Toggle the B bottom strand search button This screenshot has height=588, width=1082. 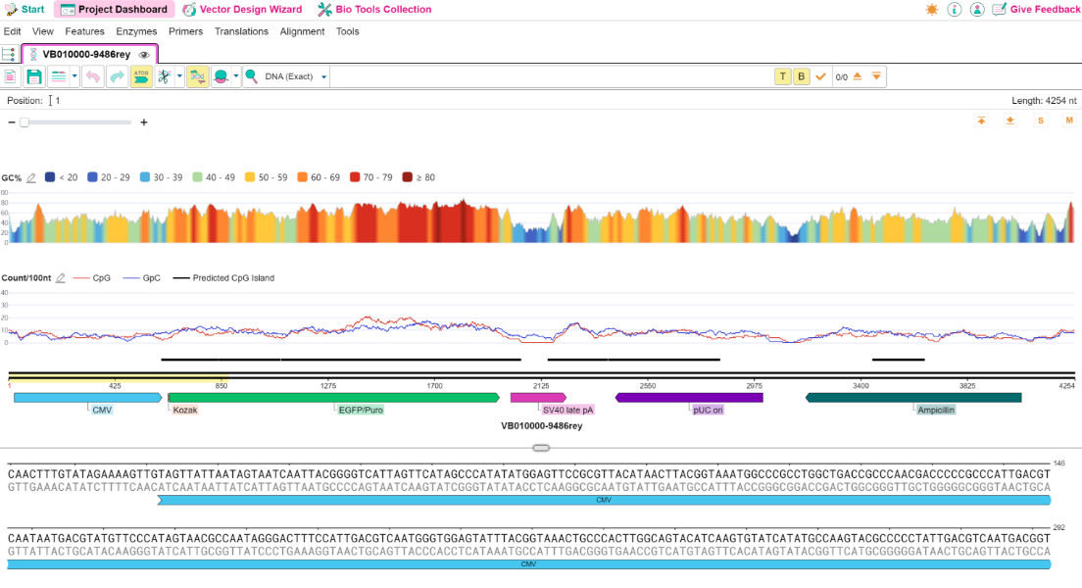click(x=801, y=76)
